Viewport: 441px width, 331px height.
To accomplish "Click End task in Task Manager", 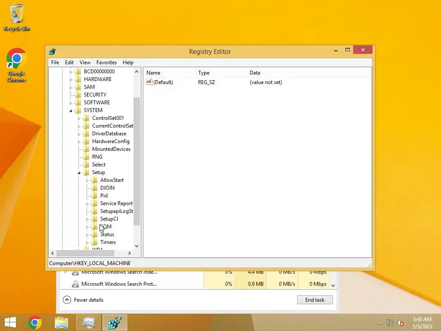I will (x=315, y=300).
